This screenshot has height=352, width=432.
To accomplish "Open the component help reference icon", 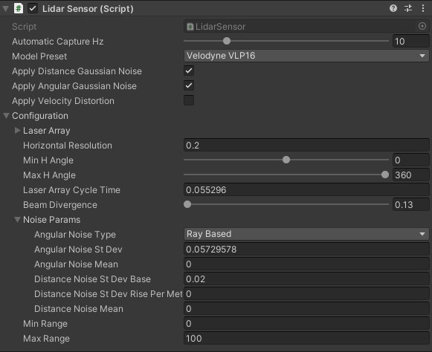I will tap(393, 8).
